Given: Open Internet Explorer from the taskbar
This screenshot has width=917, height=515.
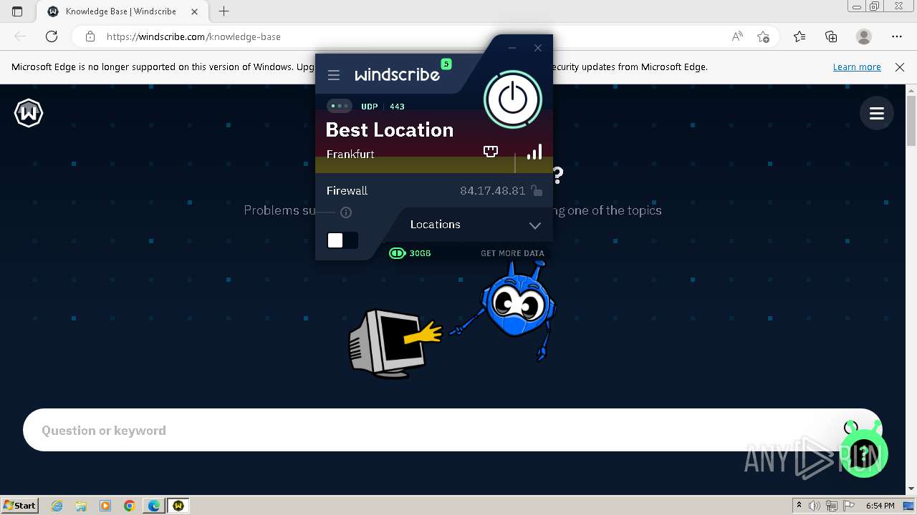Looking at the screenshot, I should click(x=57, y=506).
